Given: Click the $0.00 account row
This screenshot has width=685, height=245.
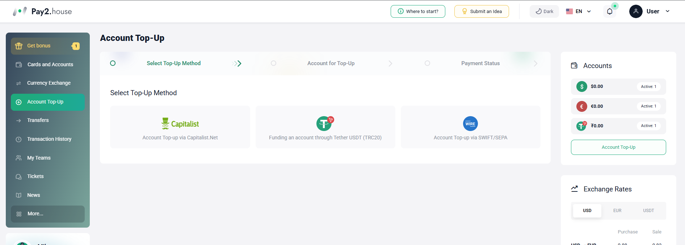Looking at the screenshot, I should (618, 86).
